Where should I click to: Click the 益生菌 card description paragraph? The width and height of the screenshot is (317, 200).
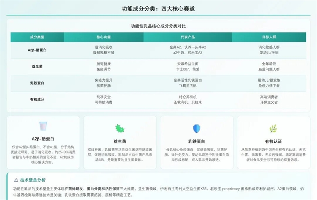point(120,155)
